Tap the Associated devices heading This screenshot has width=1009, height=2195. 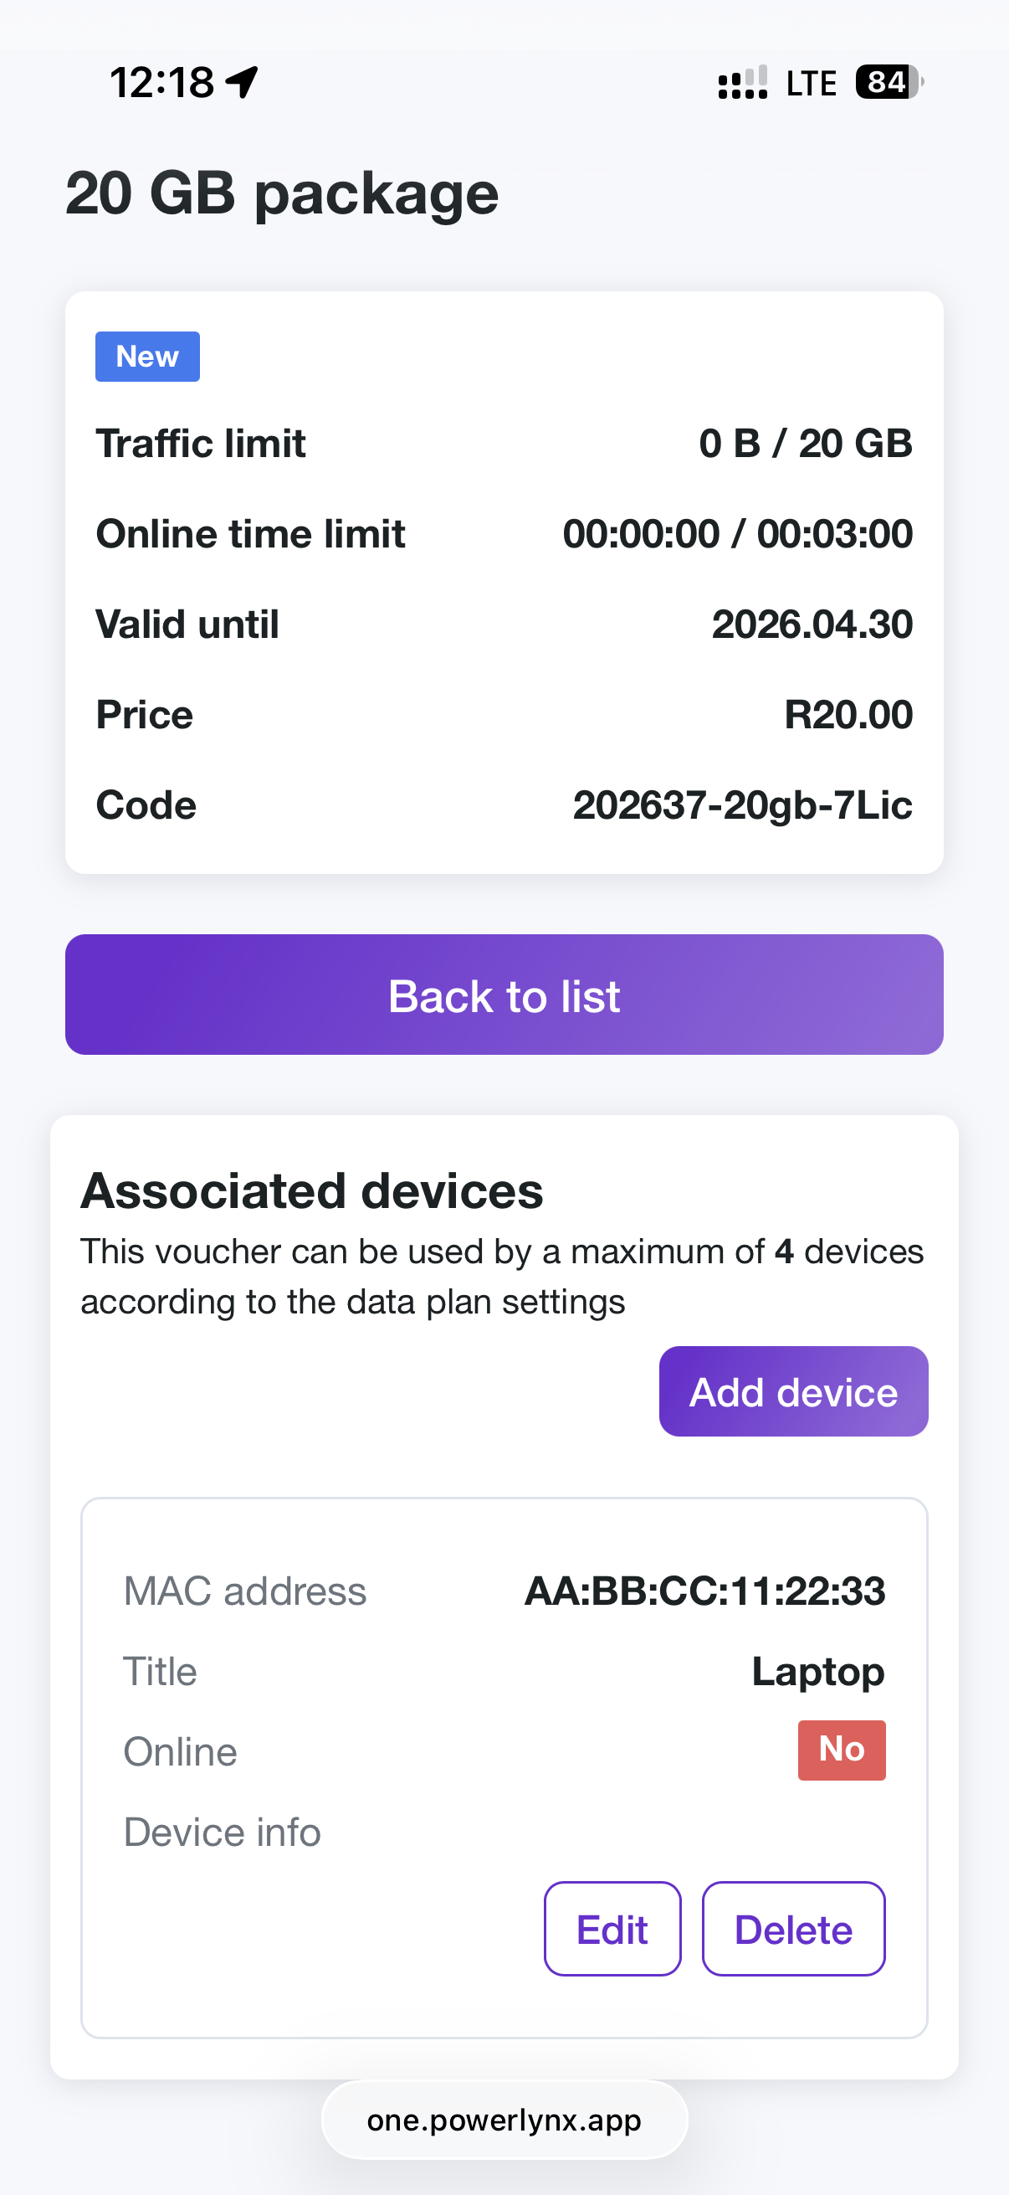311,1190
